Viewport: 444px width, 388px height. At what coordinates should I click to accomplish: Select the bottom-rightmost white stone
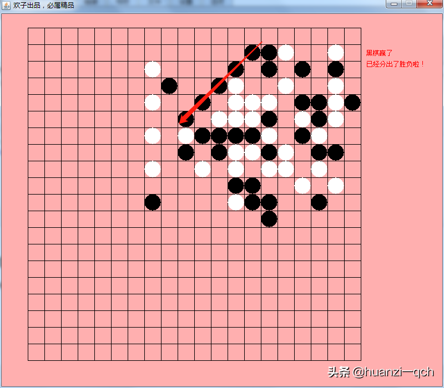[336, 186]
